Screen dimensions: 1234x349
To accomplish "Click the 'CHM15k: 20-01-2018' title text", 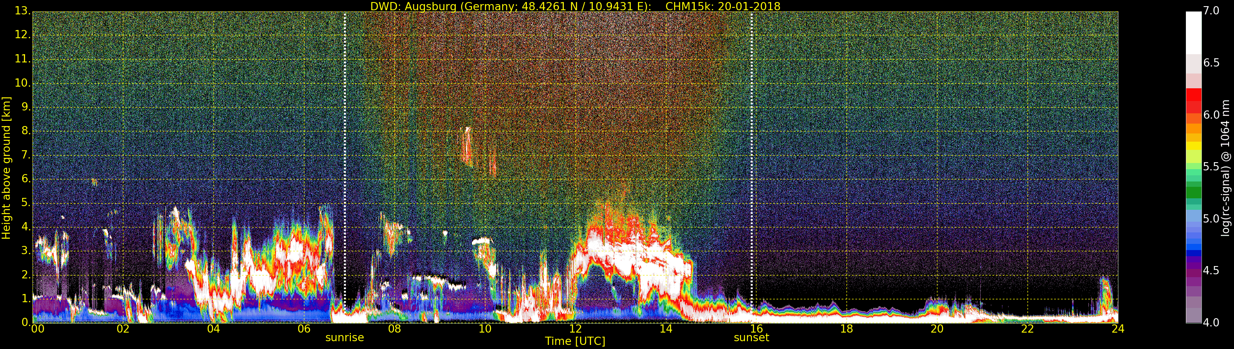I will coord(723,6).
